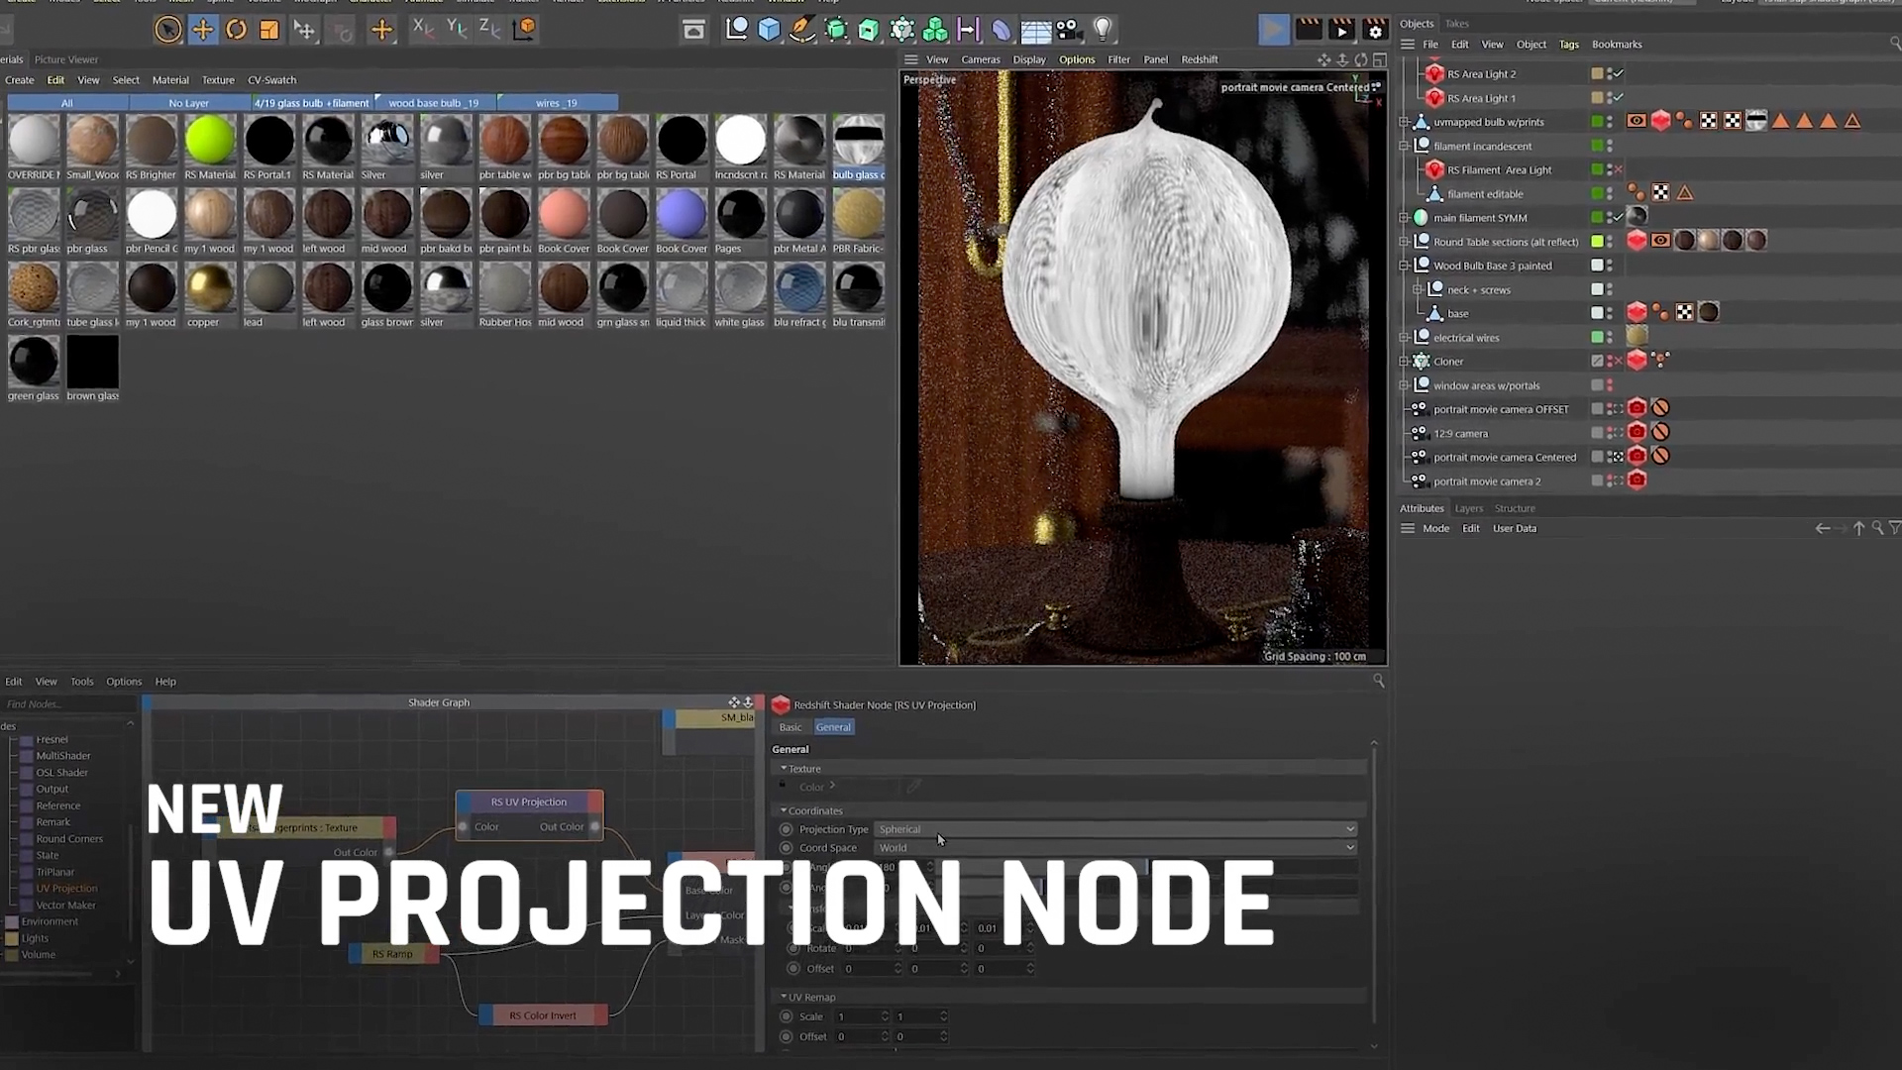Add a Camera object from toolbar

[1068, 30]
